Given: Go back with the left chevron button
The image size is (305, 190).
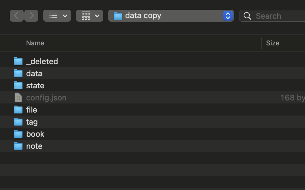Looking at the screenshot, I should 16,16.
